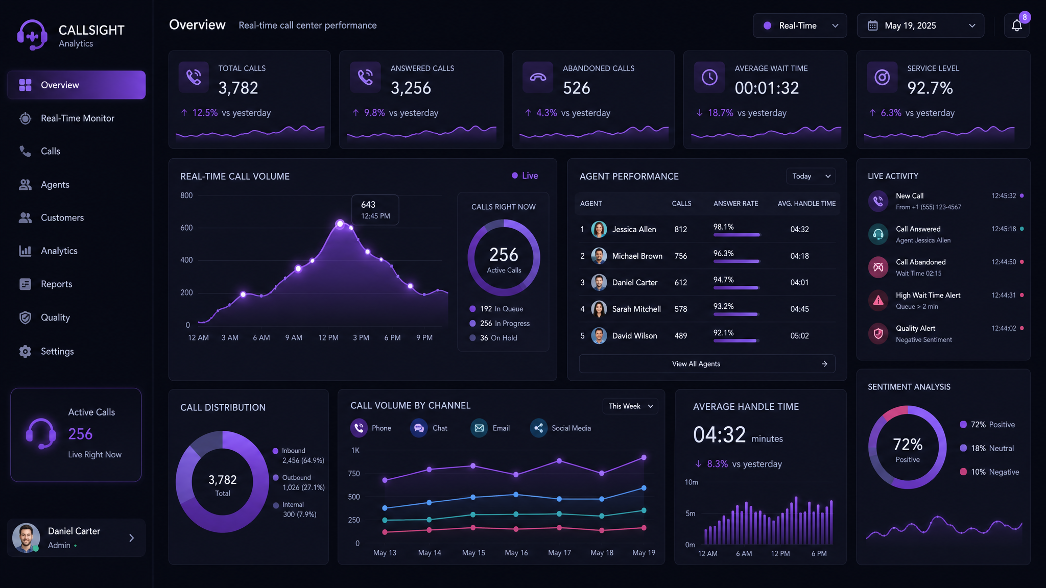Click Jessica Allen's avatar
This screenshot has width=1046, height=588.
(x=599, y=229)
